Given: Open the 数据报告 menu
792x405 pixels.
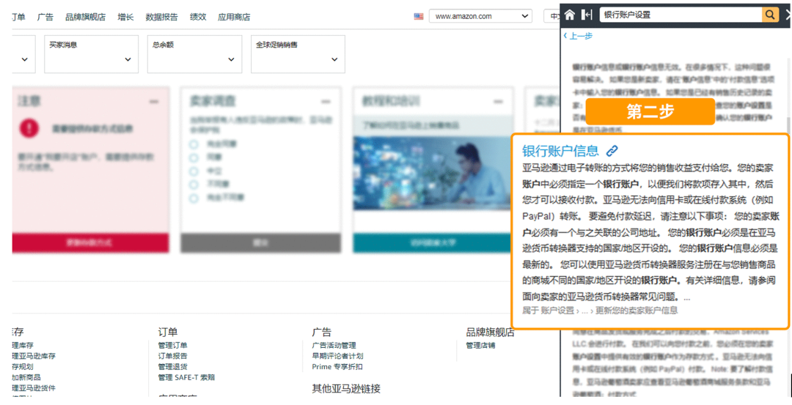Looking at the screenshot, I should tap(161, 17).
